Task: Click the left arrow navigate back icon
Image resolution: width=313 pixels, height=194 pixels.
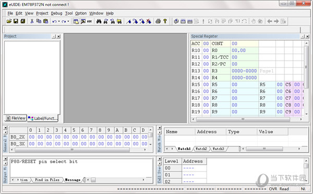Action: [270, 21]
